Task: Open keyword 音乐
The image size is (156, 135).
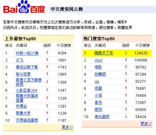Action: [x=98, y=102]
